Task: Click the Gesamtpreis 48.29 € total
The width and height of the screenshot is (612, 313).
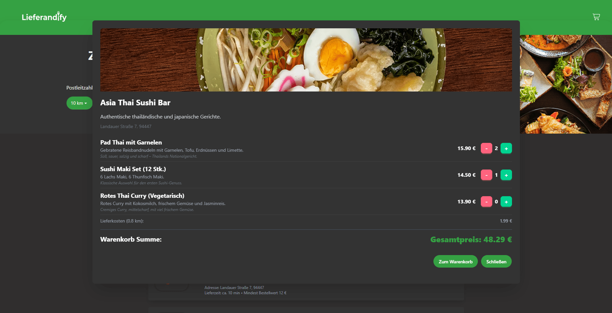Action: pos(471,240)
